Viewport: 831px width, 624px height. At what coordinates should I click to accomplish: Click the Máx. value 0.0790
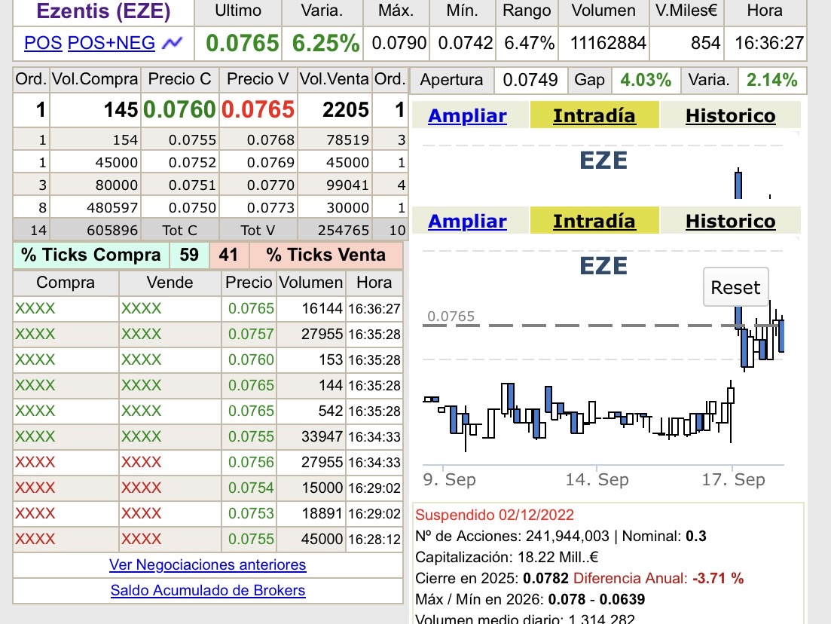point(399,43)
